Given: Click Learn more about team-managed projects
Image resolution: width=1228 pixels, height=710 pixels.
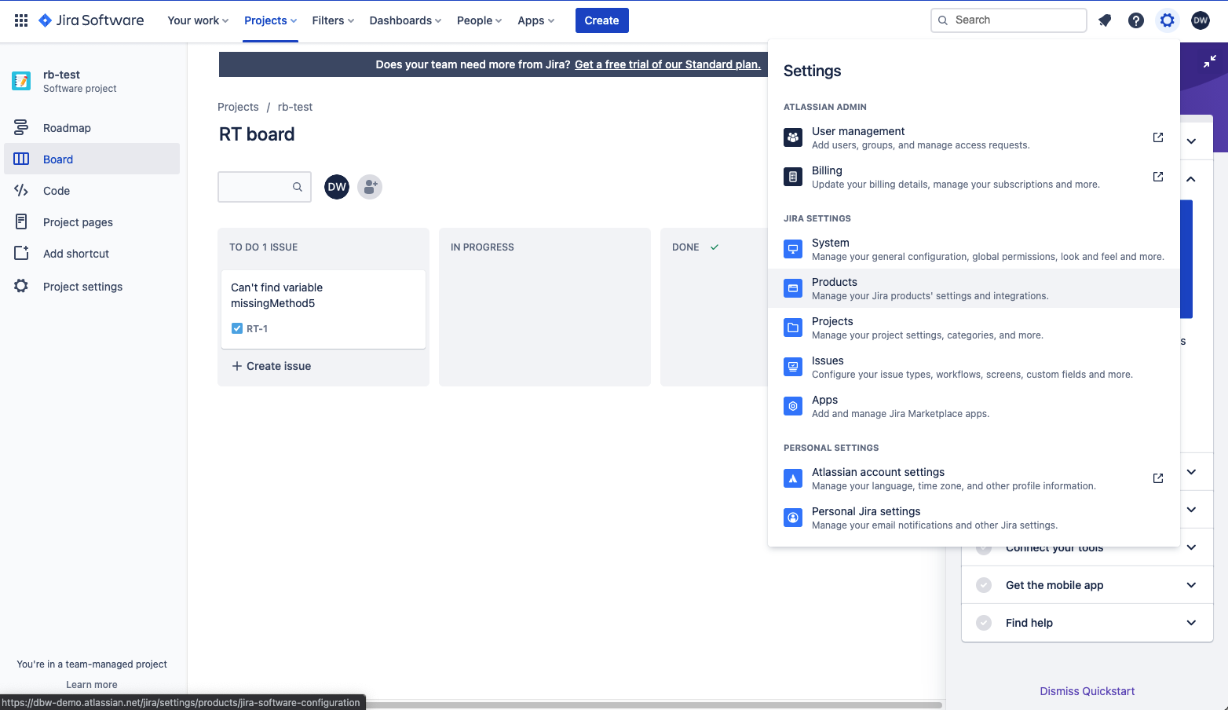Looking at the screenshot, I should [x=92, y=685].
